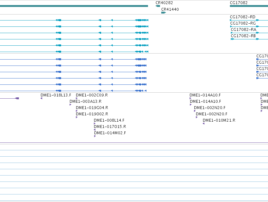Click the CR40282 gene arrow glyph
Screen dimensions: 268x202
[158, 6]
